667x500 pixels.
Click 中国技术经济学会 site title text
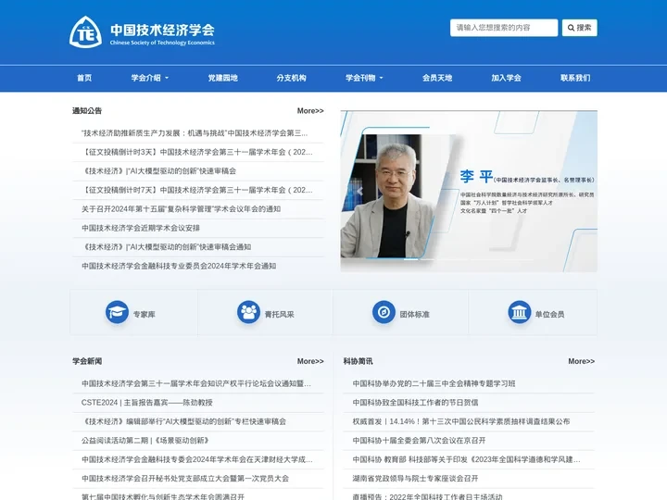(x=162, y=30)
